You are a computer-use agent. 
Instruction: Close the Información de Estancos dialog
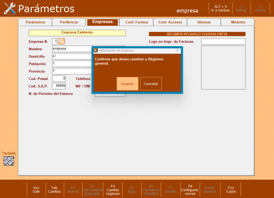click(x=177, y=50)
